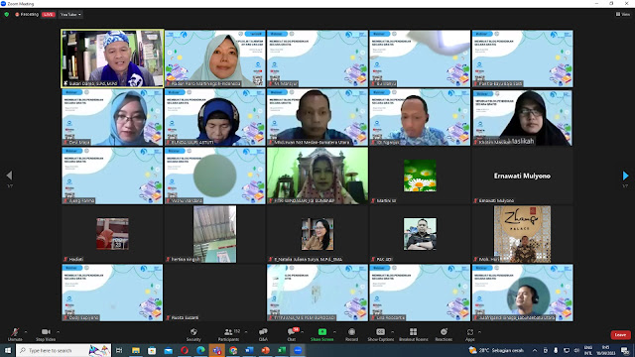Image resolution: width=635 pixels, height=357 pixels.
Task: Open Breakout Rooms
Action: 413,334
